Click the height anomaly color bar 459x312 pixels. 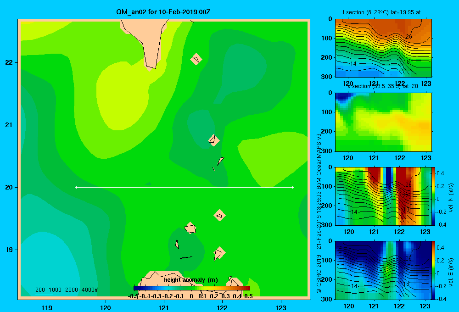coord(192,288)
